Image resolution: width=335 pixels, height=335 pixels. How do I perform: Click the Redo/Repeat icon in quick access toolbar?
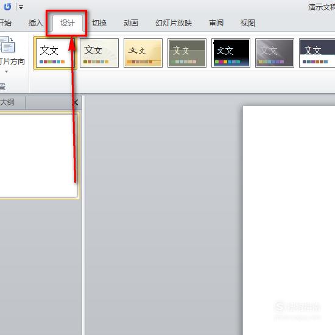(7, 7)
